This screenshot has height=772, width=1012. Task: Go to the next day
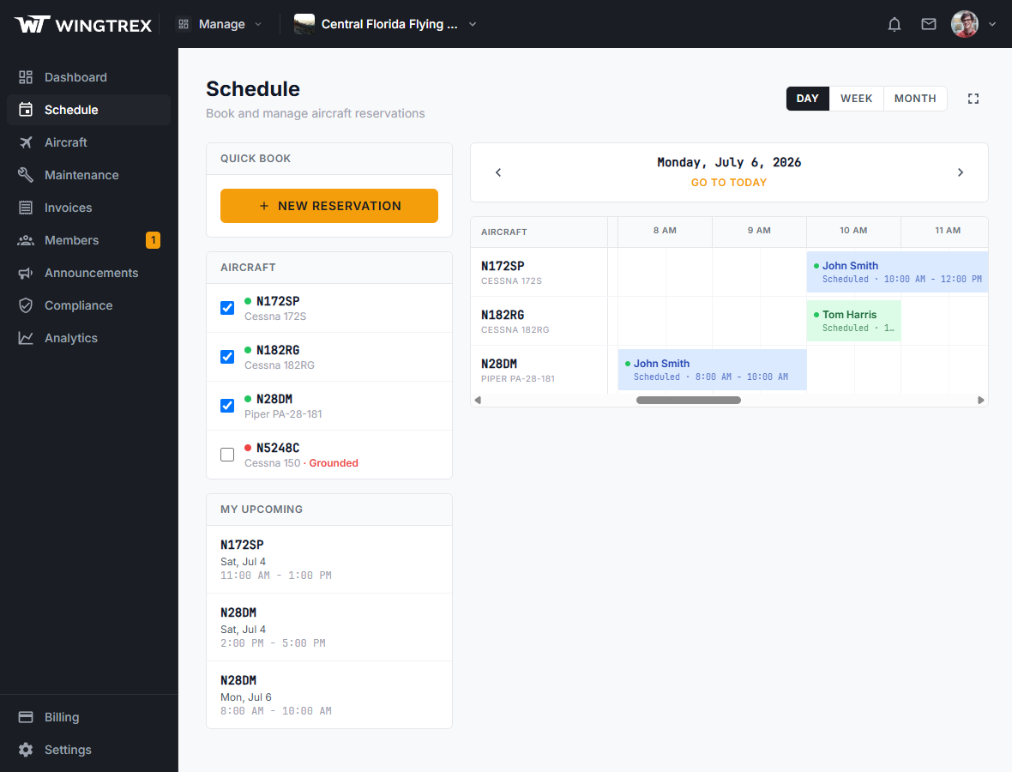961,172
